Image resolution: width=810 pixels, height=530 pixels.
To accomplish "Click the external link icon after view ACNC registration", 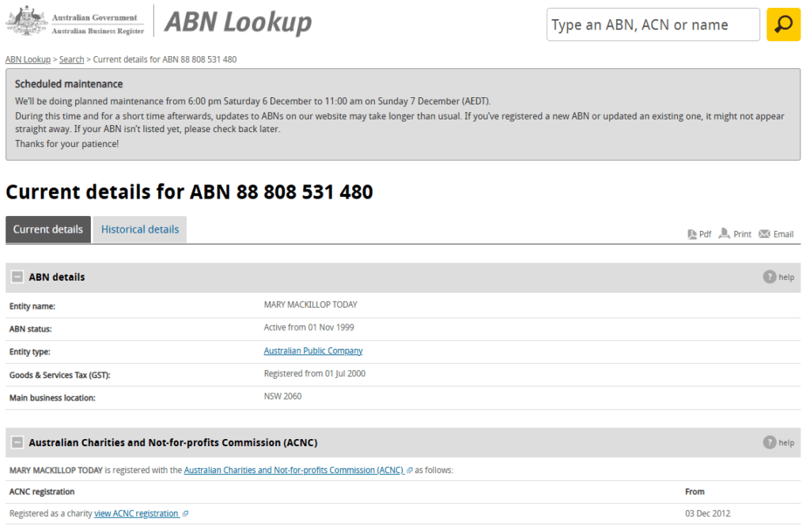I will (184, 513).
